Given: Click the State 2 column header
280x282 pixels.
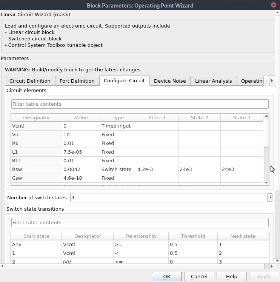Looking at the screenshot, I should [199, 118].
